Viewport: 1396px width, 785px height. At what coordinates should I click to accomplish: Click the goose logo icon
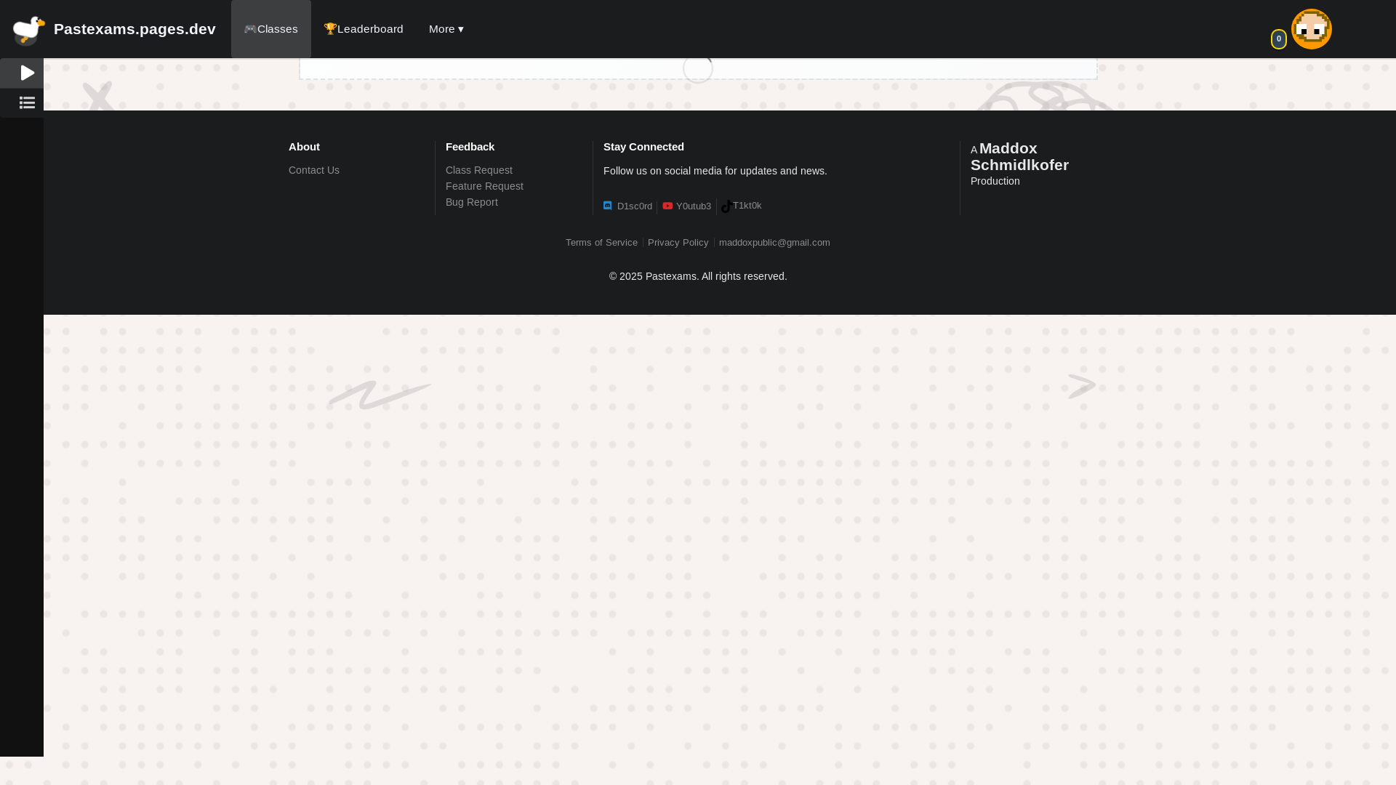[x=28, y=30]
